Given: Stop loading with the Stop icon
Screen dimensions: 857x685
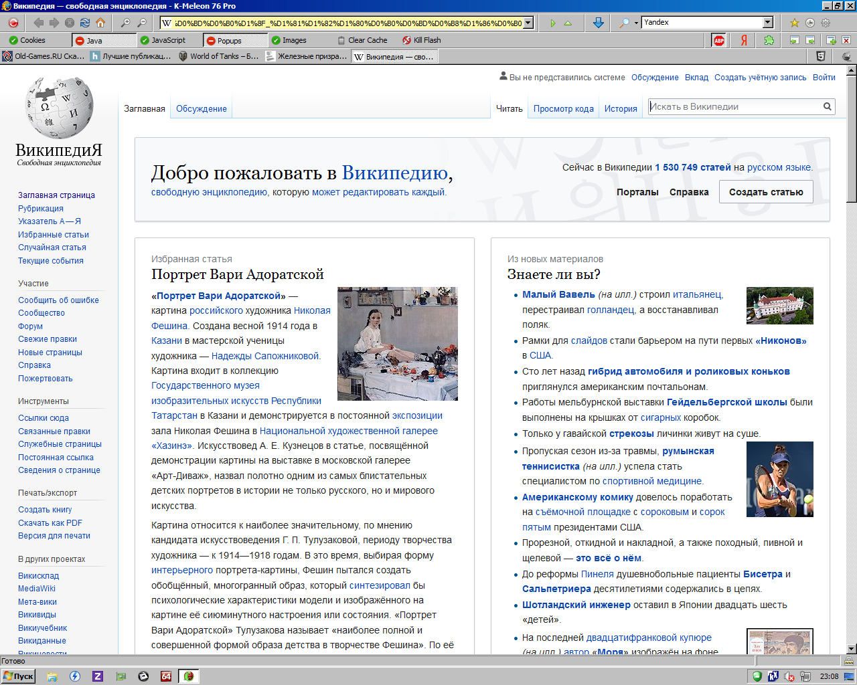Looking at the screenshot, I should click(70, 23).
